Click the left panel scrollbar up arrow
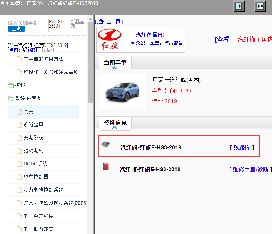This screenshot has width=272, height=234. tap(90, 19)
